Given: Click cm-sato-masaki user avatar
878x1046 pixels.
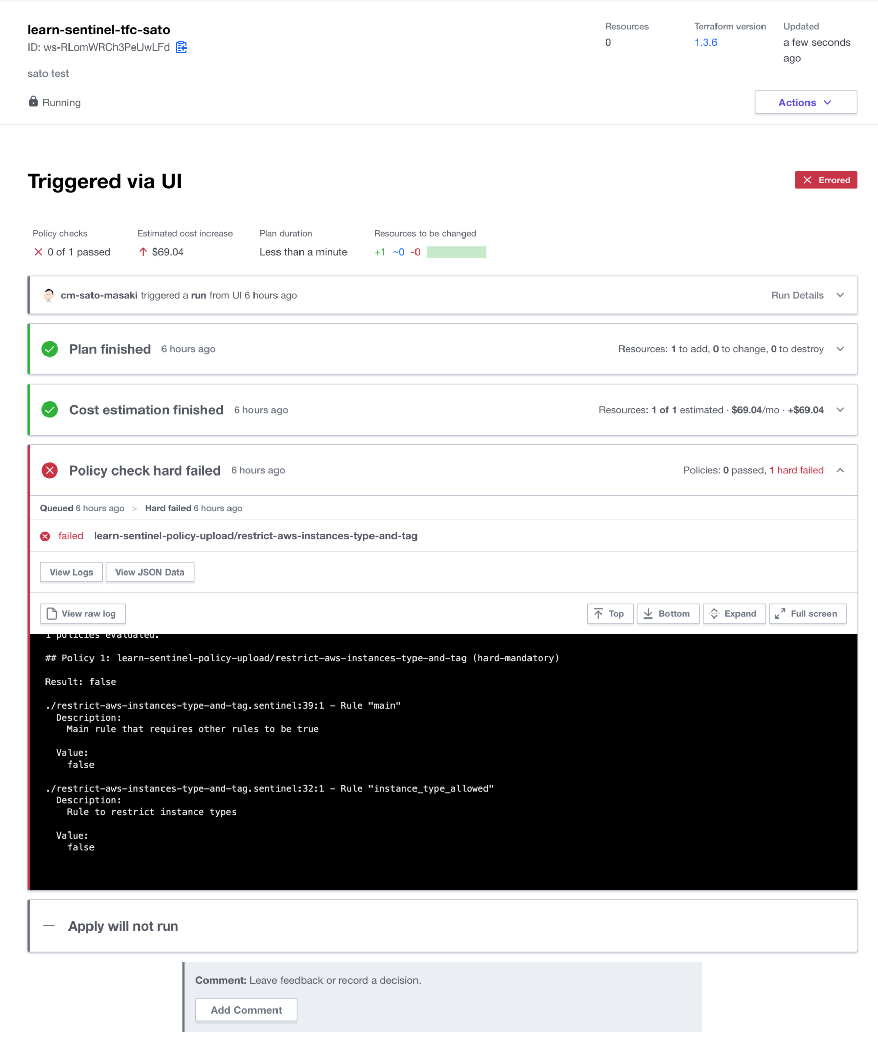Looking at the screenshot, I should (x=49, y=295).
